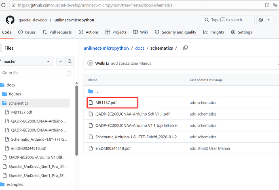Add file with the plus button
Image resolution: width=279 pixels, height=190 pixels.
click(61, 61)
